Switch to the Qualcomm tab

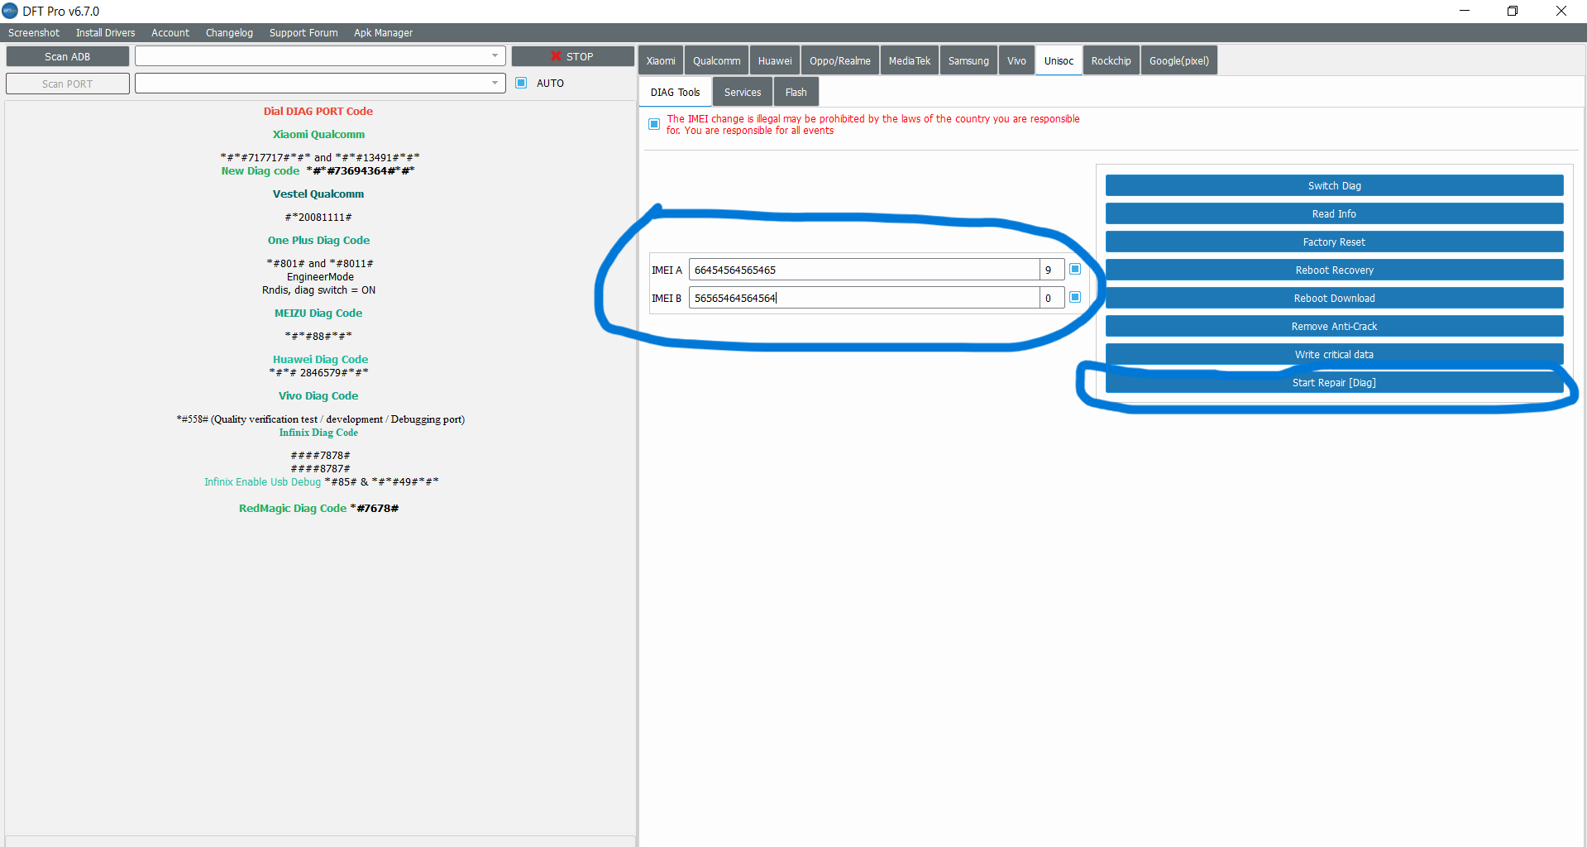(716, 61)
